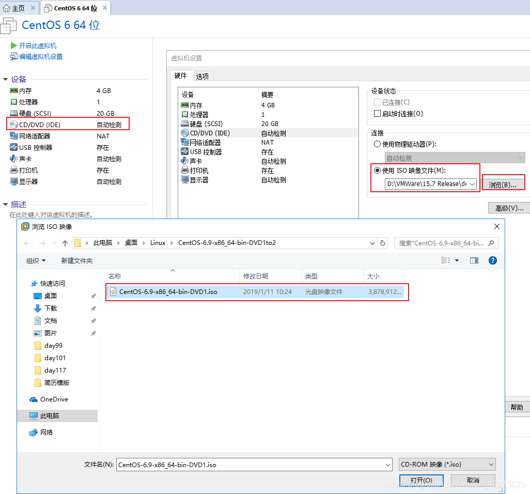The height and width of the screenshot is (494, 530).
Task: Click the Linux breadcrumb in address bar
Action: coord(158,243)
